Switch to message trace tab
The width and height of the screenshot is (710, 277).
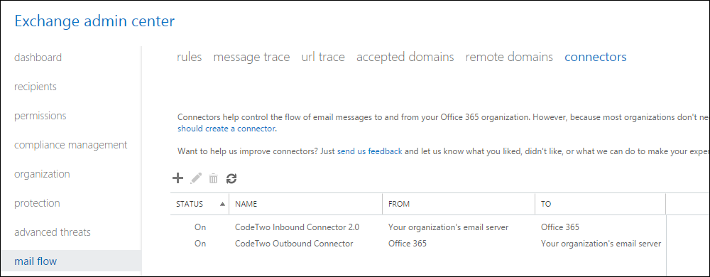coord(251,57)
